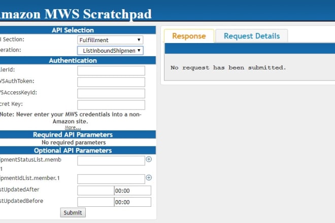The height and width of the screenshot is (223, 335).
Task: Focus the ShipmentStatusList.member.1 input field
Action: (x=111, y=161)
